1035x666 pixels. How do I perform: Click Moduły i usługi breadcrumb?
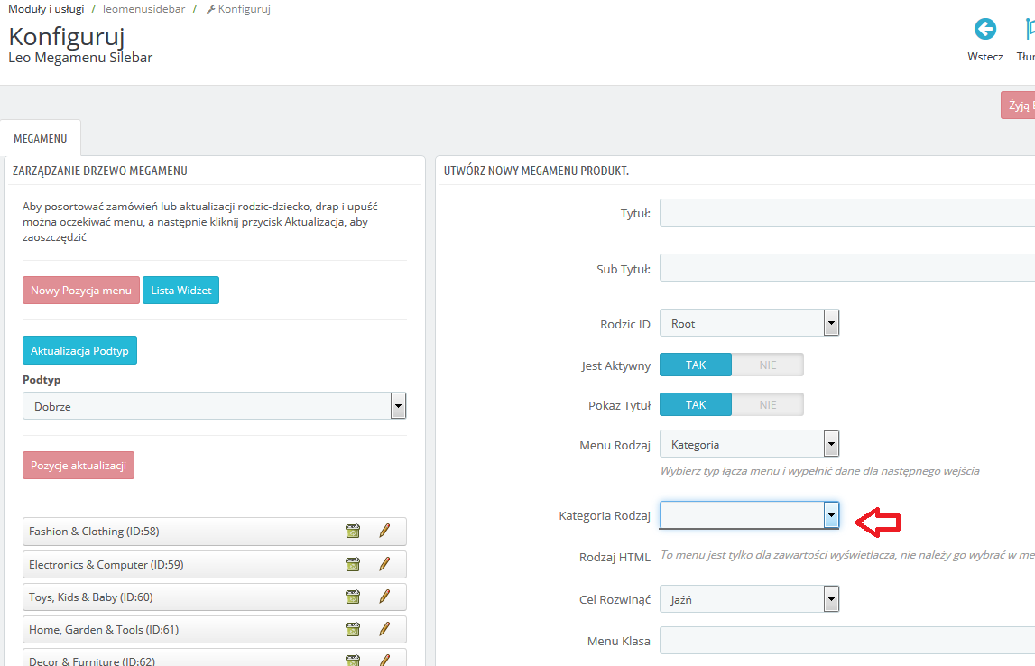46,9
